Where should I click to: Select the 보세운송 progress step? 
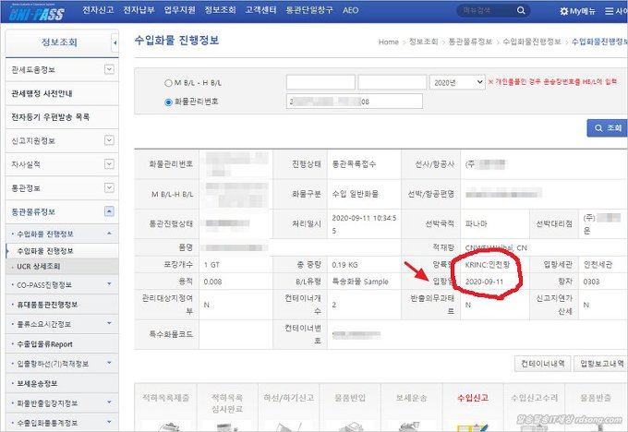[x=411, y=407]
